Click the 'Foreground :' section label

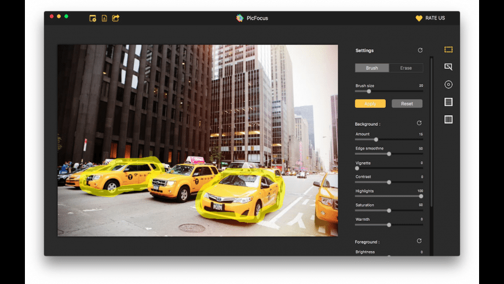tap(367, 242)
